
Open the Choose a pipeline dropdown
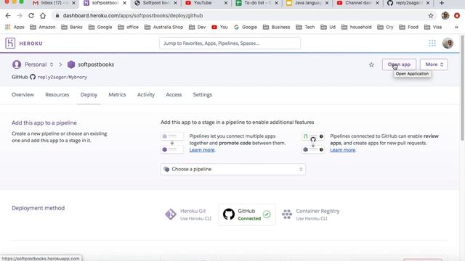pyautogui.click(x=233, y=169)
